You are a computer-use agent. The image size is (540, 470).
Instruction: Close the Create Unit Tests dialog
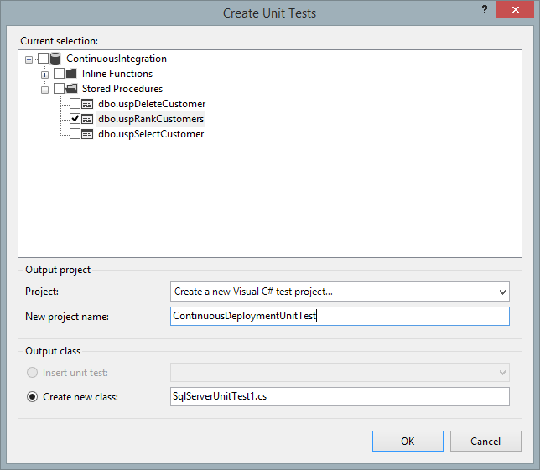(x=519, y=9)
